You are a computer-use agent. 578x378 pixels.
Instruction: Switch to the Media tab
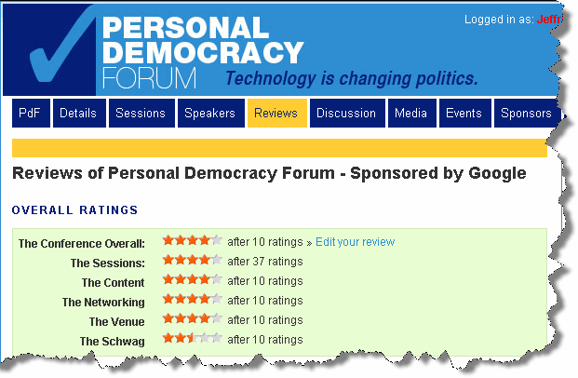(410, 114)
